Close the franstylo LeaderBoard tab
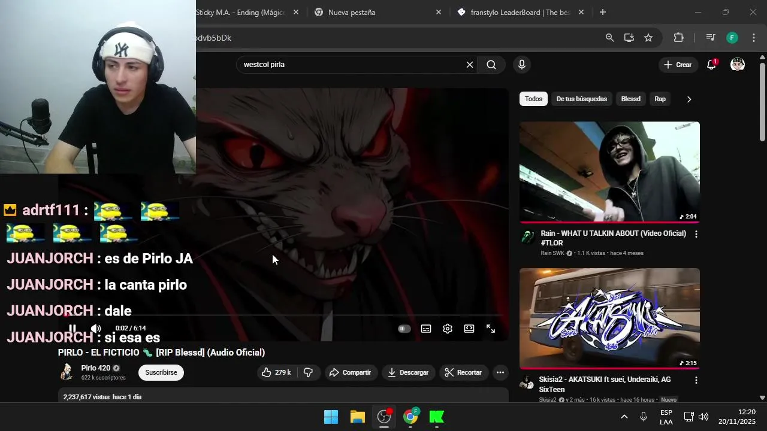This screenshot has width=767, height=431. tap(581, 12)
